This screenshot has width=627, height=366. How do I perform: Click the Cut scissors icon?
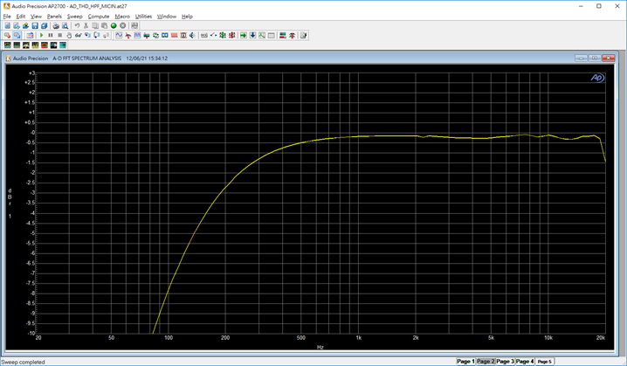(86, 26)
